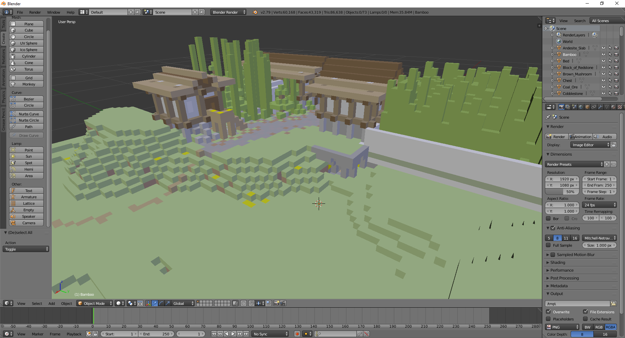The width and height of the screenshot is (625, 338).
Task: Add a Sun lamp
Action: coord(26,156)
